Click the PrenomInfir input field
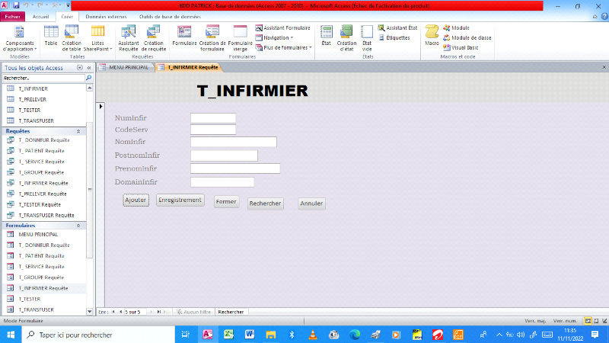The height and width of the screenshot is (343, 609). [235, 168]
